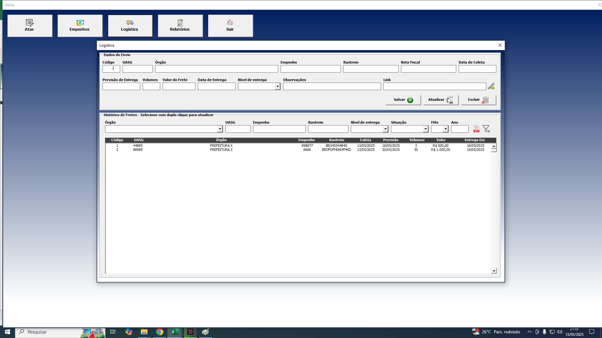The width and height of the screenshot is (602, 338).
Task: Open the Mês filter dropdown
Action: tap(446, 129)
